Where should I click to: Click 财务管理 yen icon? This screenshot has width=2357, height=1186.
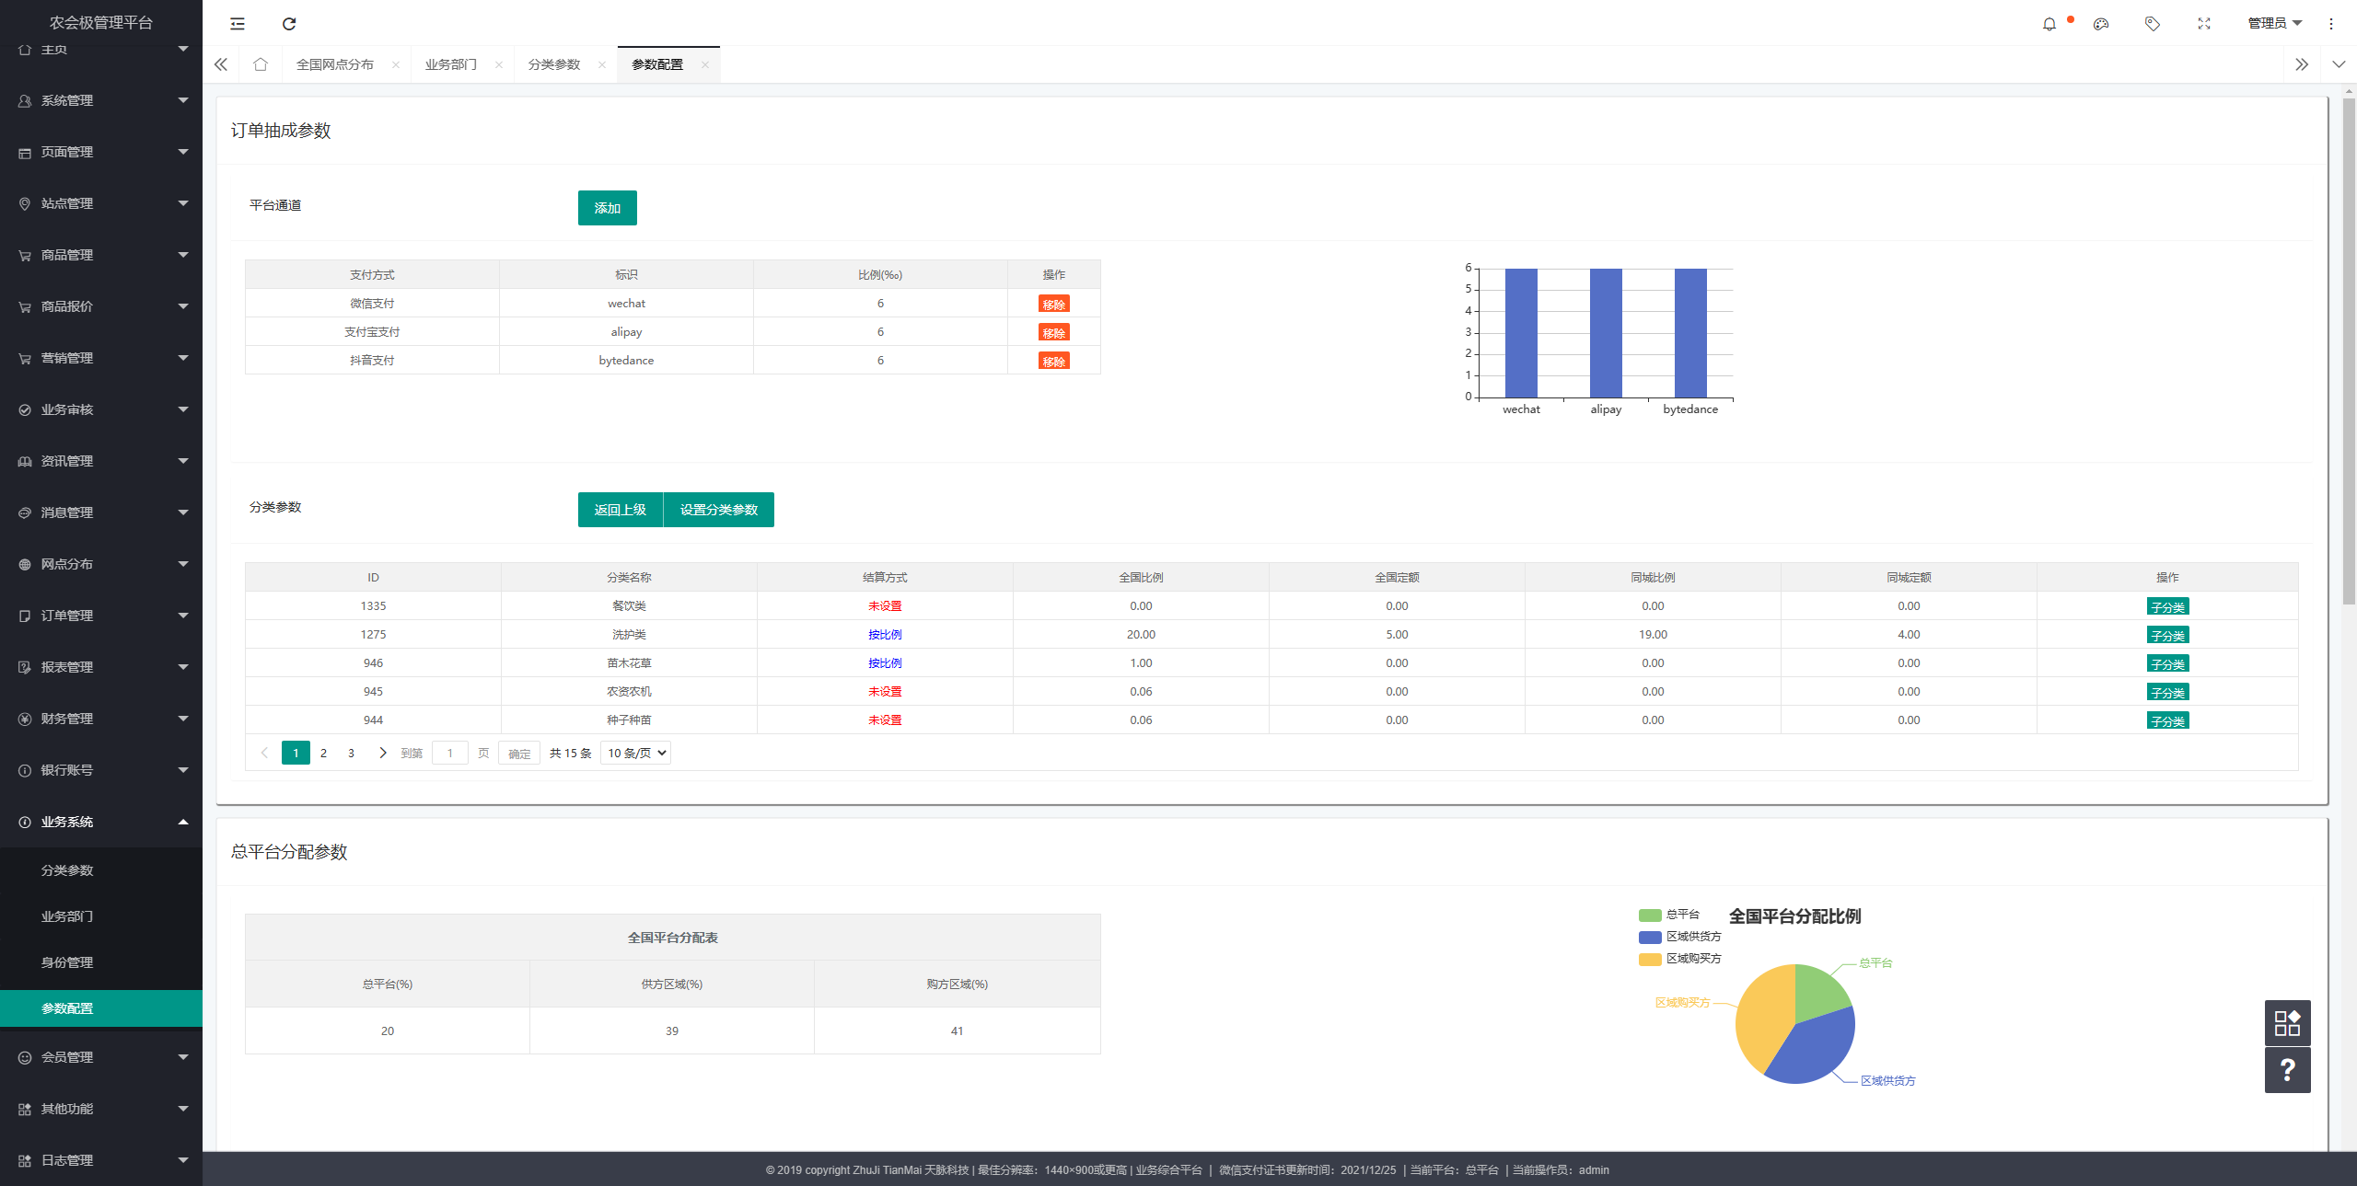click(x=25, y=719)
